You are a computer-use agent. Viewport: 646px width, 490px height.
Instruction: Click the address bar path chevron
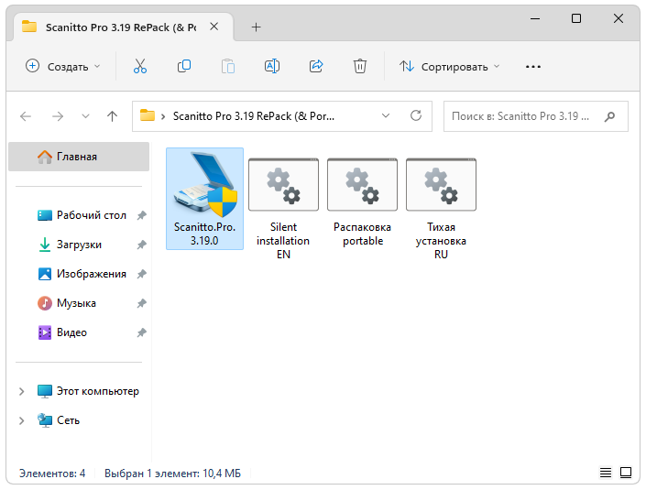point(163,116)
